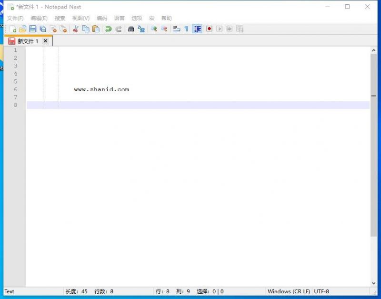Click the Copy toolbar icon
381x299 pixels.
coord(86,29)
